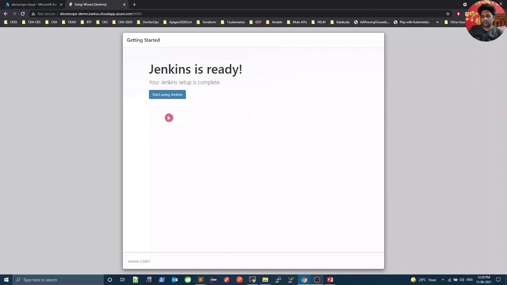This screenshot has height=285, width=507.
Task: Click the Jenkins is ready! heading
Action: 196,69
